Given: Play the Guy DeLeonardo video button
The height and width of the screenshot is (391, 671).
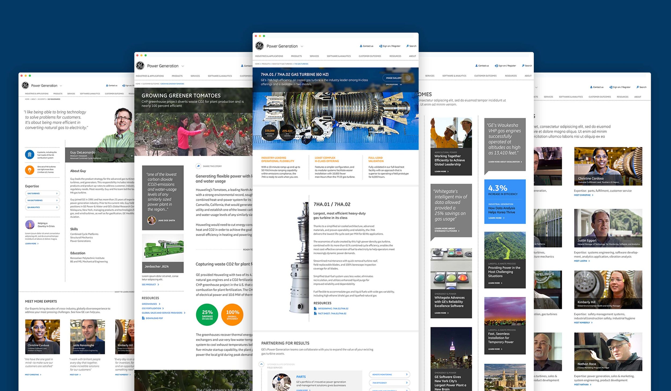Looking at the screenshot, I should coord(131,155).
